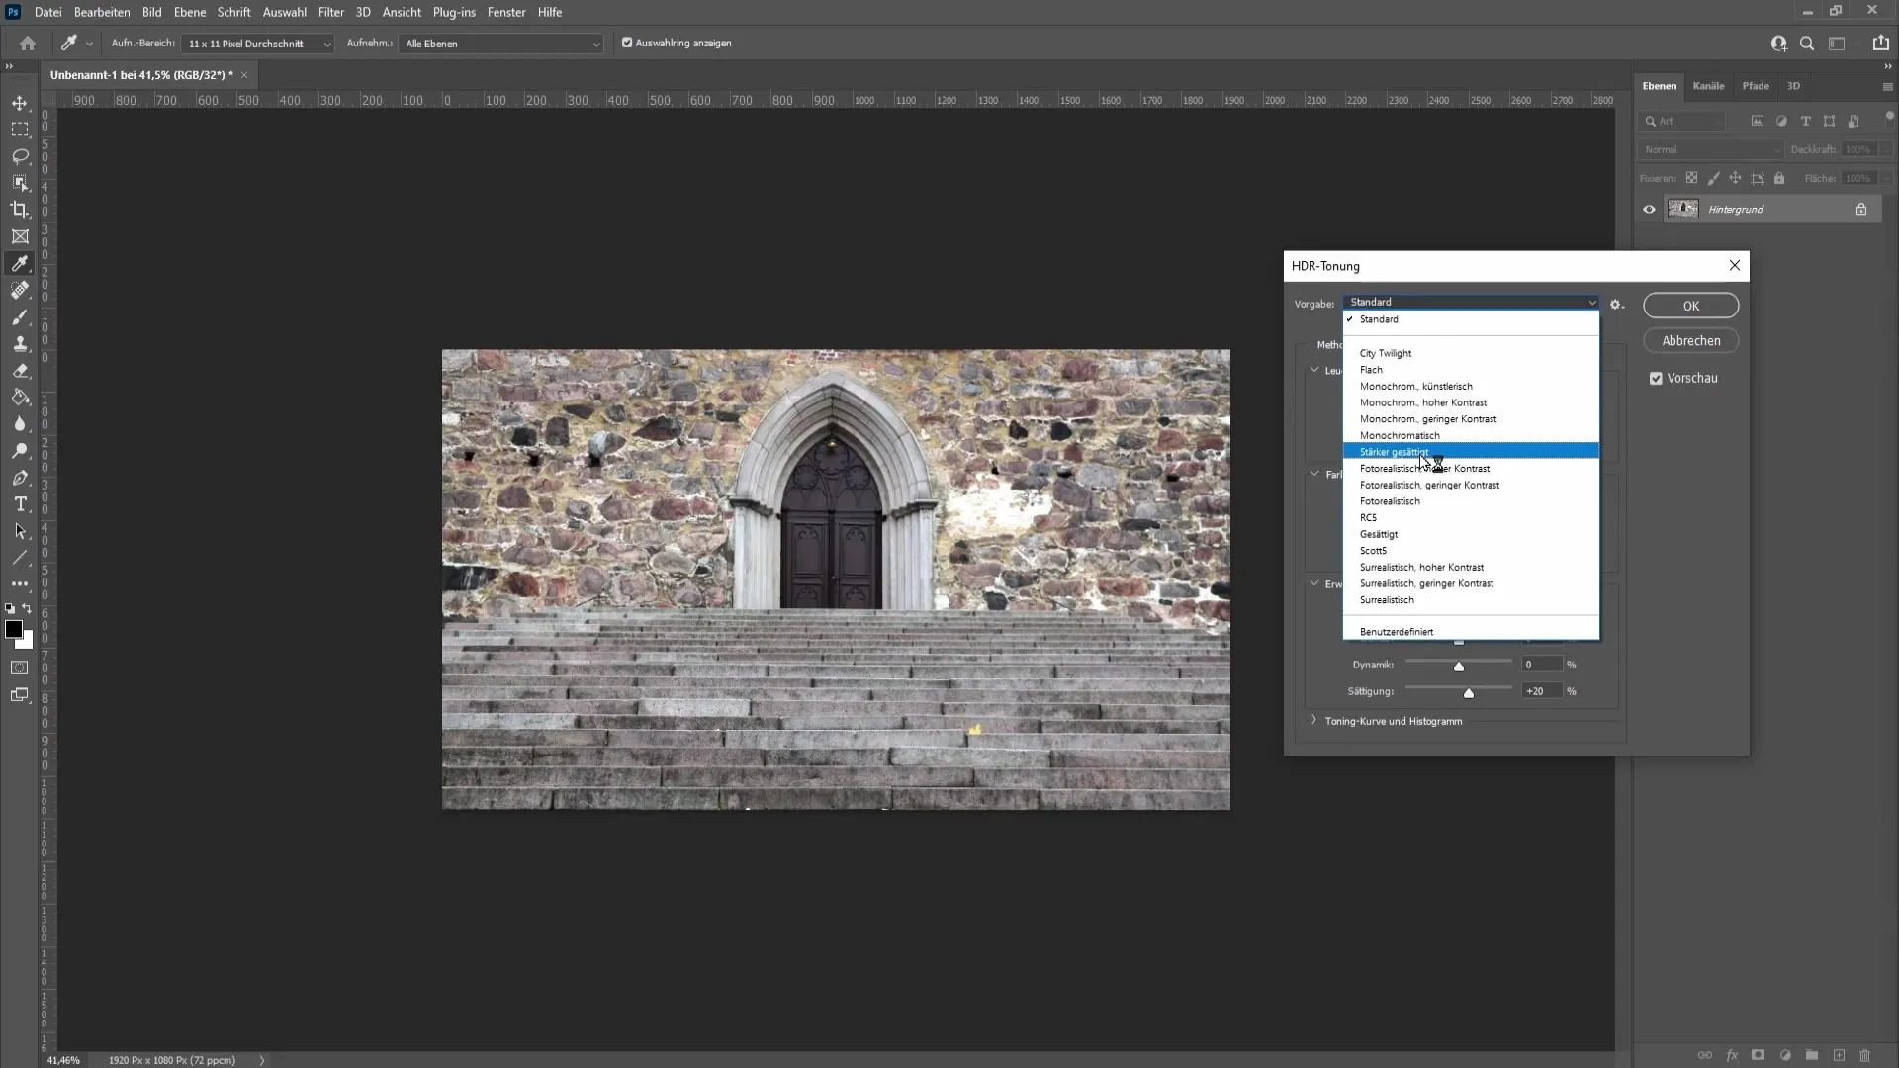Hide the Hintergrund layer eye icon
This screenshot has width=1899, height=1068.
point(1649,210)
